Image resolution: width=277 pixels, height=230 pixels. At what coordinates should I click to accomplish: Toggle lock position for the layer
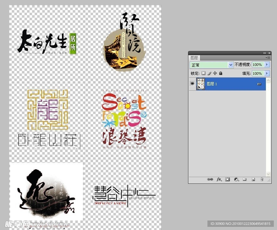(x=215, y=73)
